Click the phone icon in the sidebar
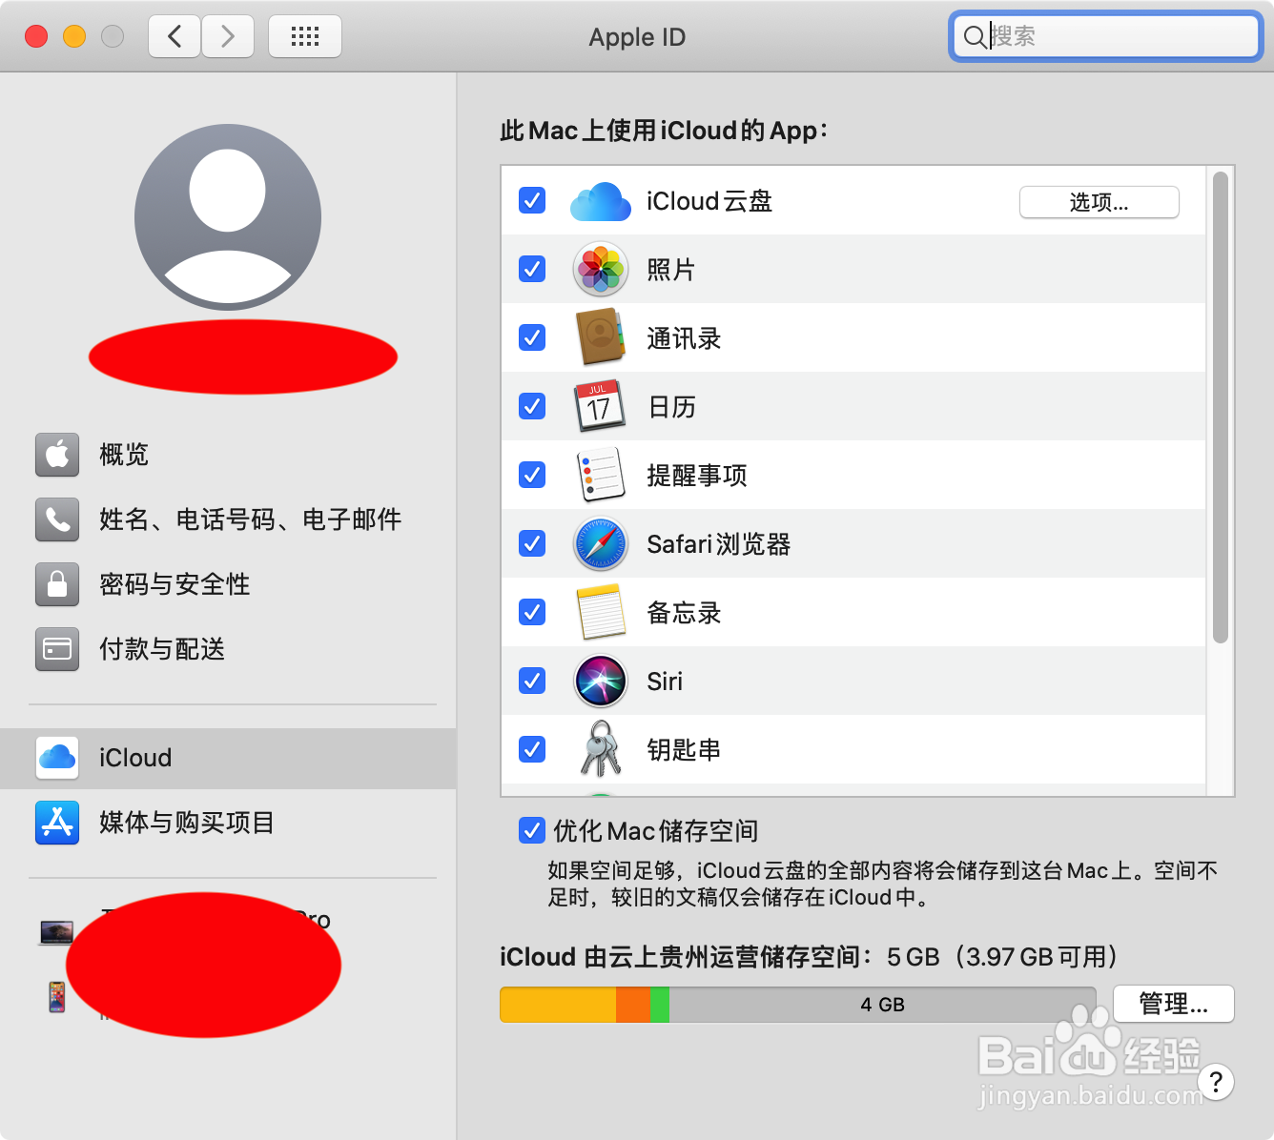1274x1140 pixels. [x=57, y=519]
